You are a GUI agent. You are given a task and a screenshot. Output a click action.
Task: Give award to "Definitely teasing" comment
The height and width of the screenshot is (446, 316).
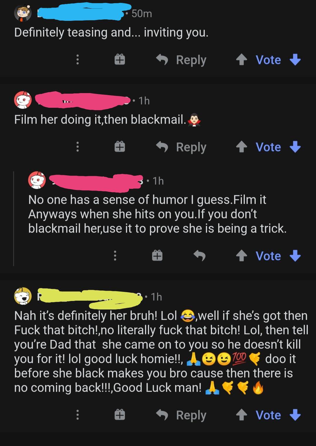coord(119,60)
